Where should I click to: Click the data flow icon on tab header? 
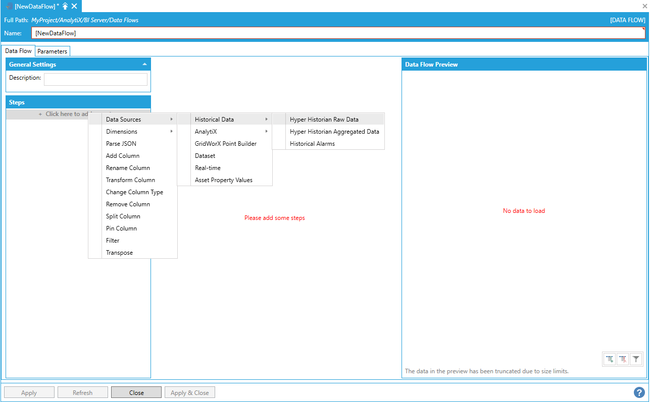pyautogui.click(x=9, y=6)
